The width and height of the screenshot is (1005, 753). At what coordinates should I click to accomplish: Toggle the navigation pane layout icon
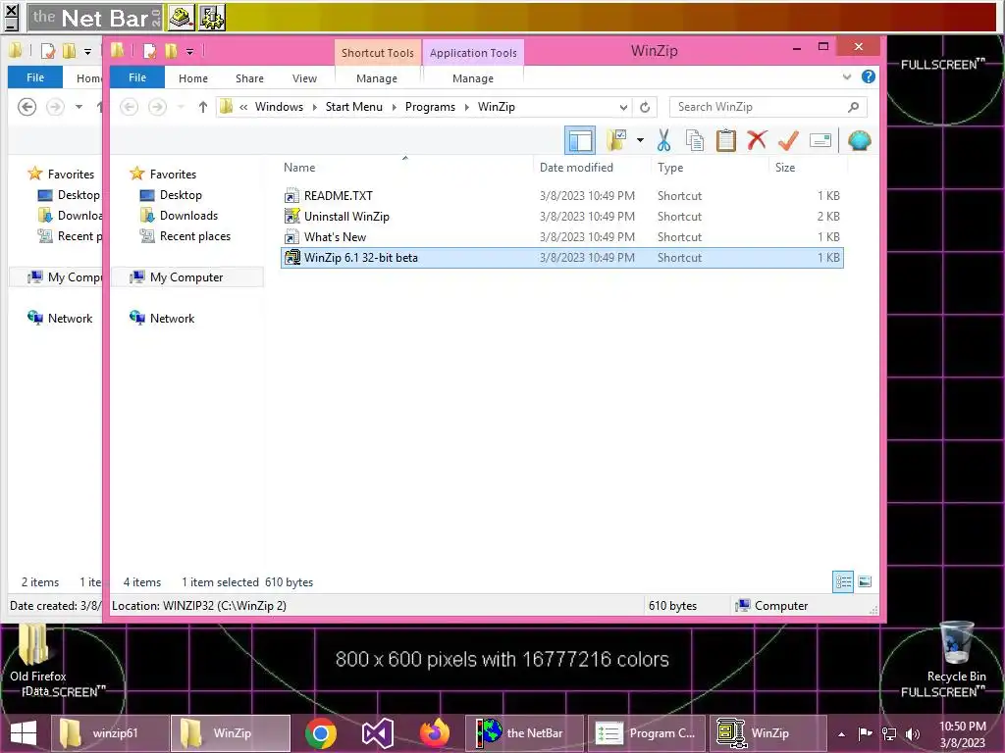(580, 140)
